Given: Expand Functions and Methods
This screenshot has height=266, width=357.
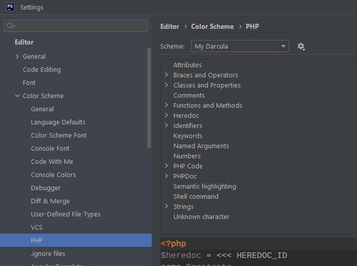Looking at the screenshot, I should (x=166, y=105).
